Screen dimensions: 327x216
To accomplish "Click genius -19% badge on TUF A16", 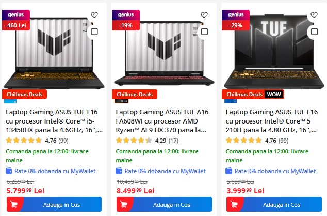I will click(x=126, y=20).
